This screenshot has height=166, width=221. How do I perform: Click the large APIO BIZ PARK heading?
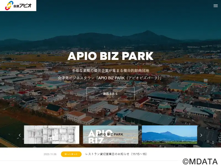(x=110, y=56)
